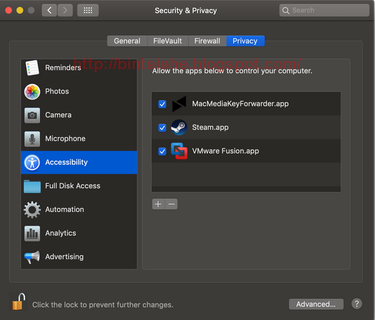Click the Automation gear icon
Image resolution: width=375 pixels, height=320 pixels.
click(x=32, y=210)
